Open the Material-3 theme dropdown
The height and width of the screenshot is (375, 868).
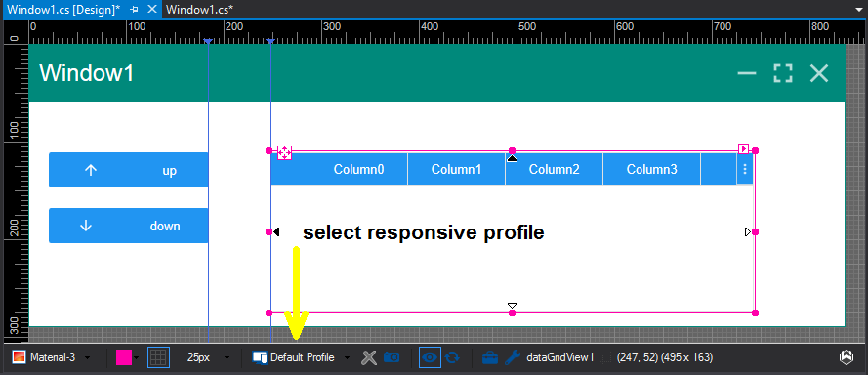pos(52,357)
